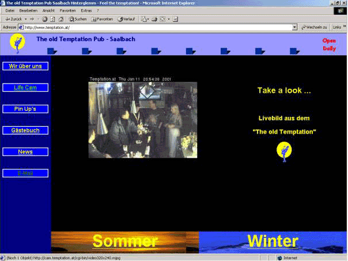Click the yellow logo under "The old Temptation"
Image resolution: width=348 pixels, height=261 pixels.
pos(284,150)
